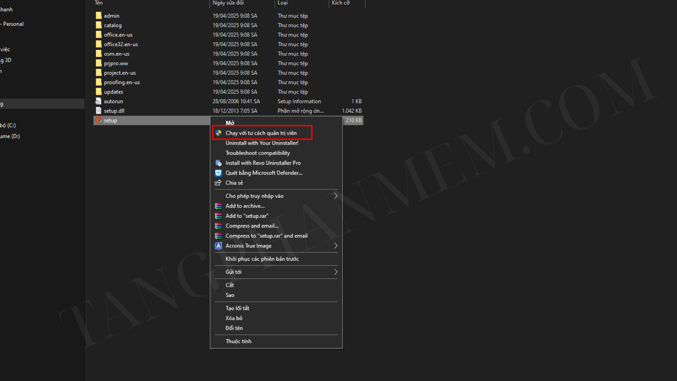The width and height of the screenshot is (677, 381).
Task: Click WinRAR icon beside Compress and email
Action: coord(218,226)
